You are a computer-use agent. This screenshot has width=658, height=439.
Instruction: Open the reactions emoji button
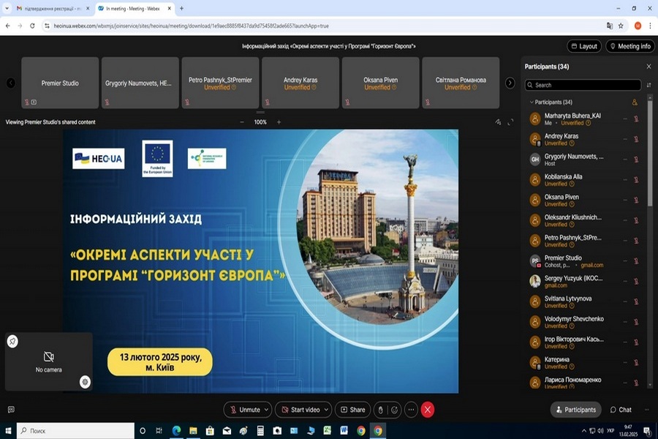[396, 410]
